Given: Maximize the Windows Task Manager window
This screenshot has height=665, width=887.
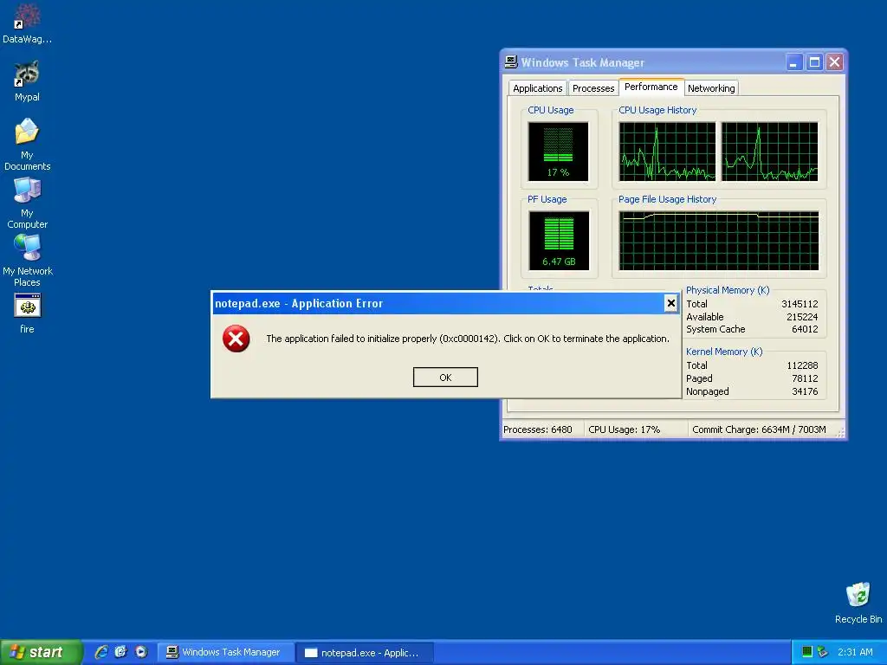Looking at the screenshot, I should (814, 62).
